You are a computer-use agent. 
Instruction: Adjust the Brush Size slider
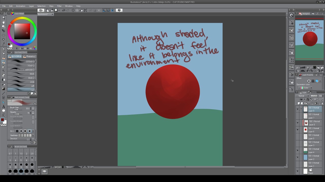[17, 109]
